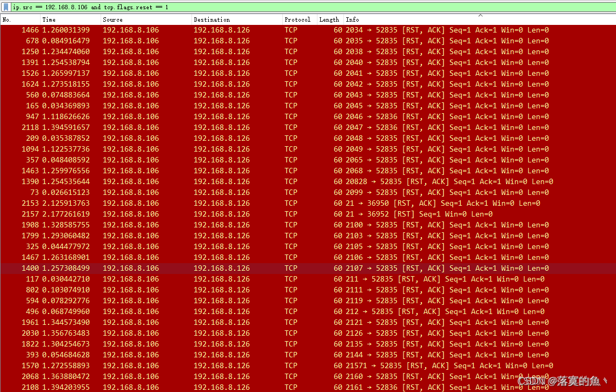The width and height of the screenshot is (616, 392).
Task: Select packet No. 1094 from port 2049
Action: (x=308, y=149)
